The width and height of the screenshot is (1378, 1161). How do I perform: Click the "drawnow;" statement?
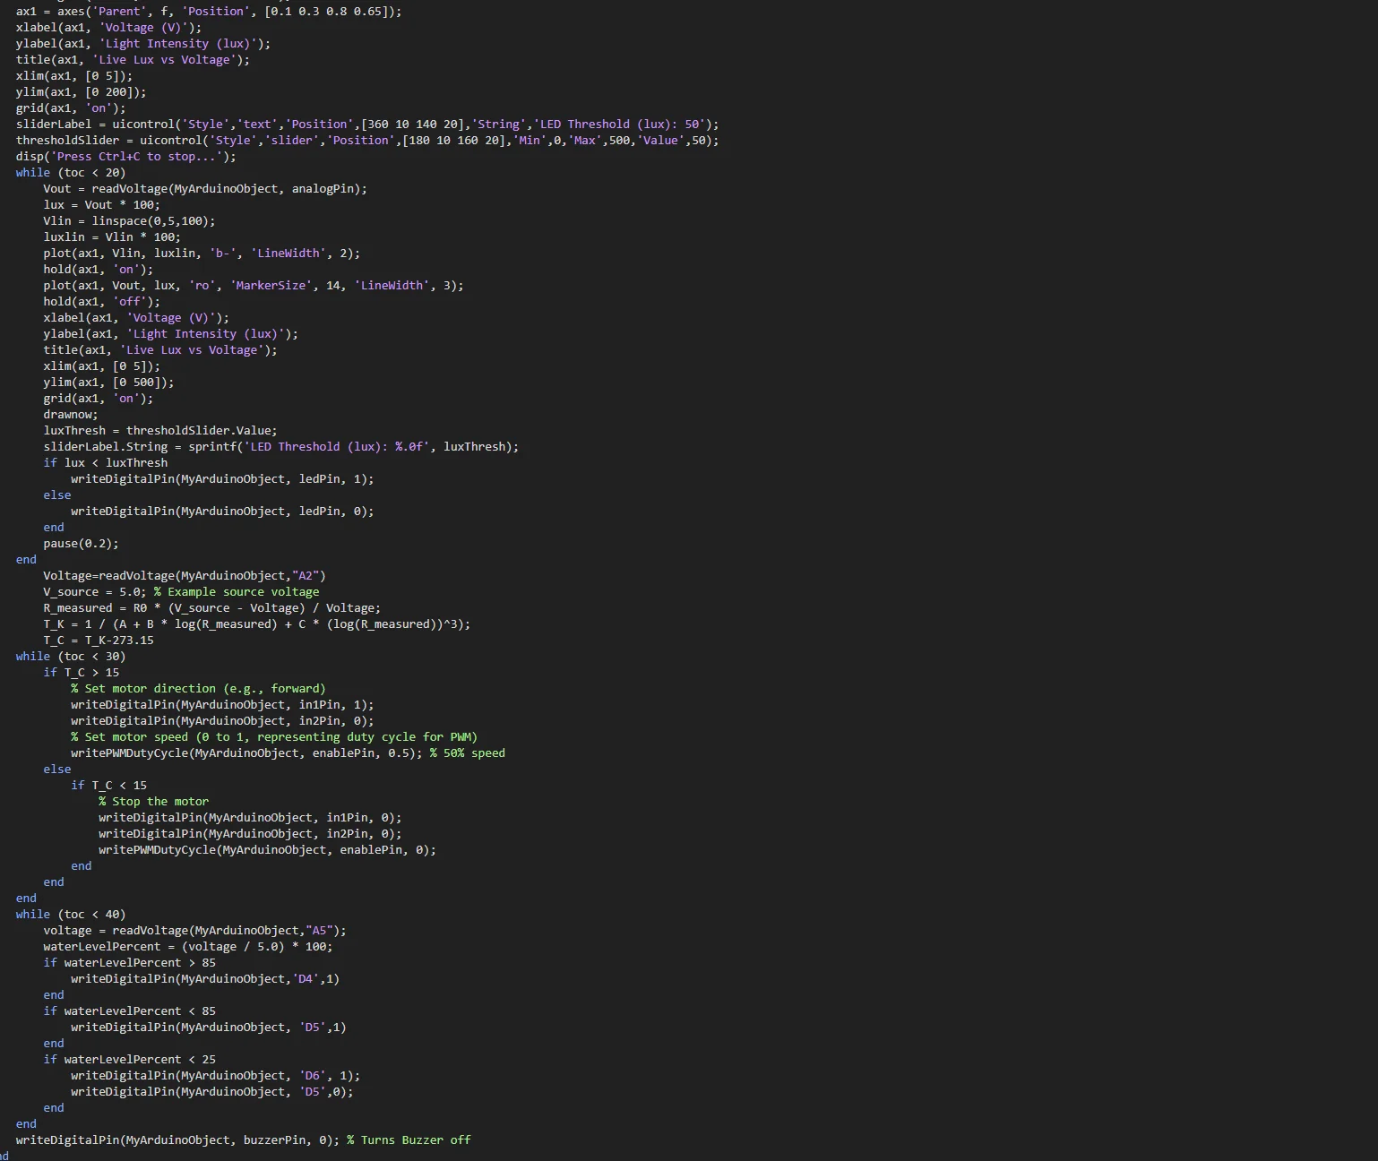click(x=71, y=415)
